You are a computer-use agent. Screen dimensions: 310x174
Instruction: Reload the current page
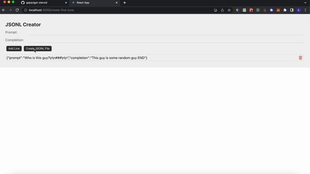17,10
